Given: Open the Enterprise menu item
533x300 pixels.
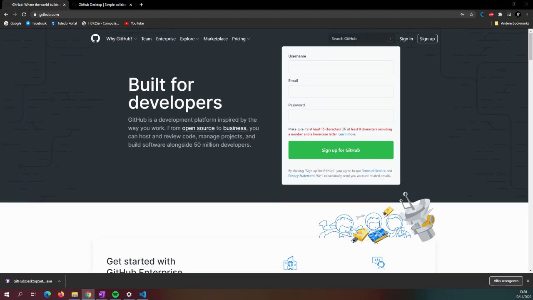Looking at the screenshot, I should coord(166,39).
